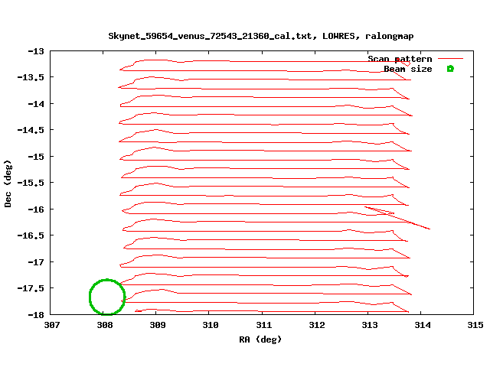Click the x-axis tick label 312
Image resolution: width=490 pixels, height=367 pixels.
pos(316,325)
